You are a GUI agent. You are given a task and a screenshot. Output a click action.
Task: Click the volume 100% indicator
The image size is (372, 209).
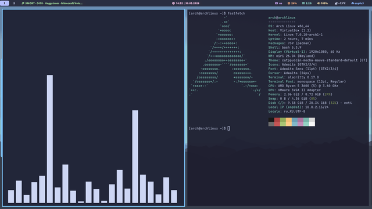click(323, 3)
